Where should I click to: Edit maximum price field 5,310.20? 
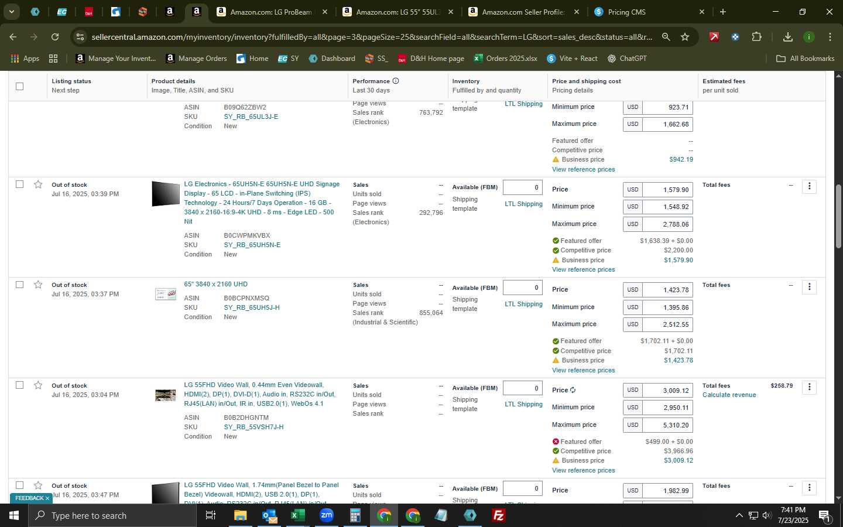[668, 425]
